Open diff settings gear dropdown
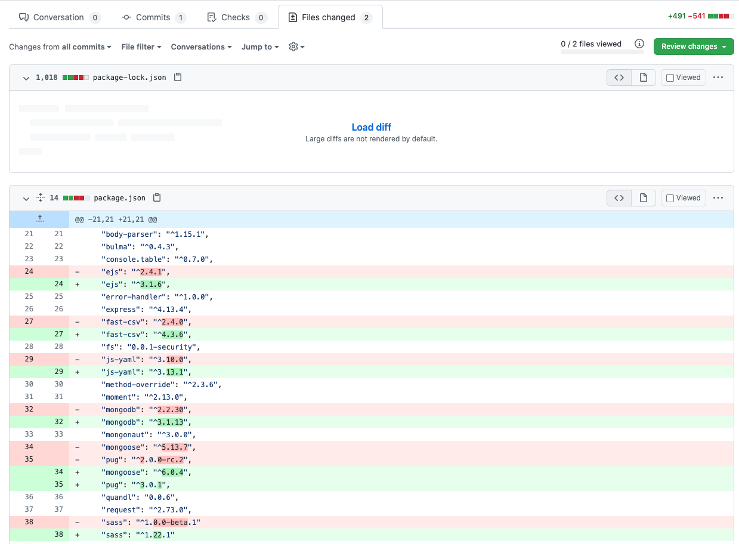Image resolution: width=739 pixels, height=544 pixels. pos(296,47)
